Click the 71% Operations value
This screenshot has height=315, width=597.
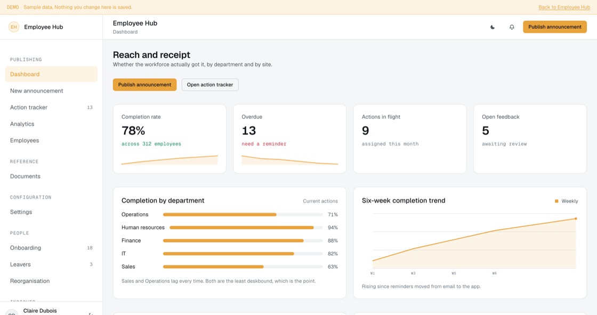[333, 214]
